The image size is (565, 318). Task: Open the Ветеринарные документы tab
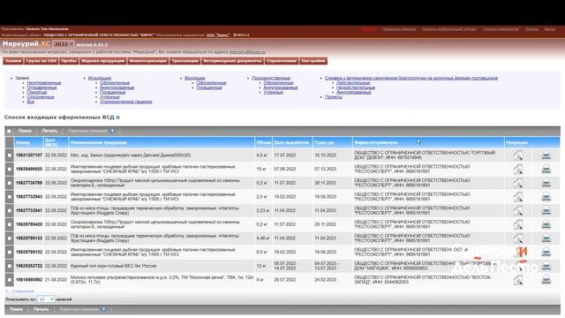[232, 61]
